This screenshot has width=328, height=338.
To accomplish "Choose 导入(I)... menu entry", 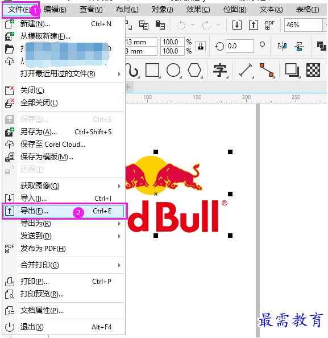I will click(64, 199).
